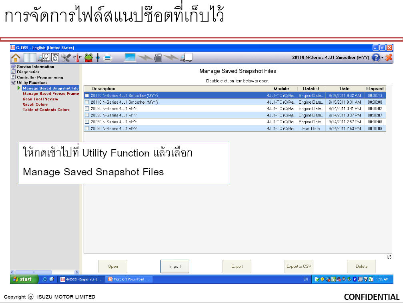Open Table of Contents Colors item
This screenshot has width=403, height=303.
click(46, 110)
